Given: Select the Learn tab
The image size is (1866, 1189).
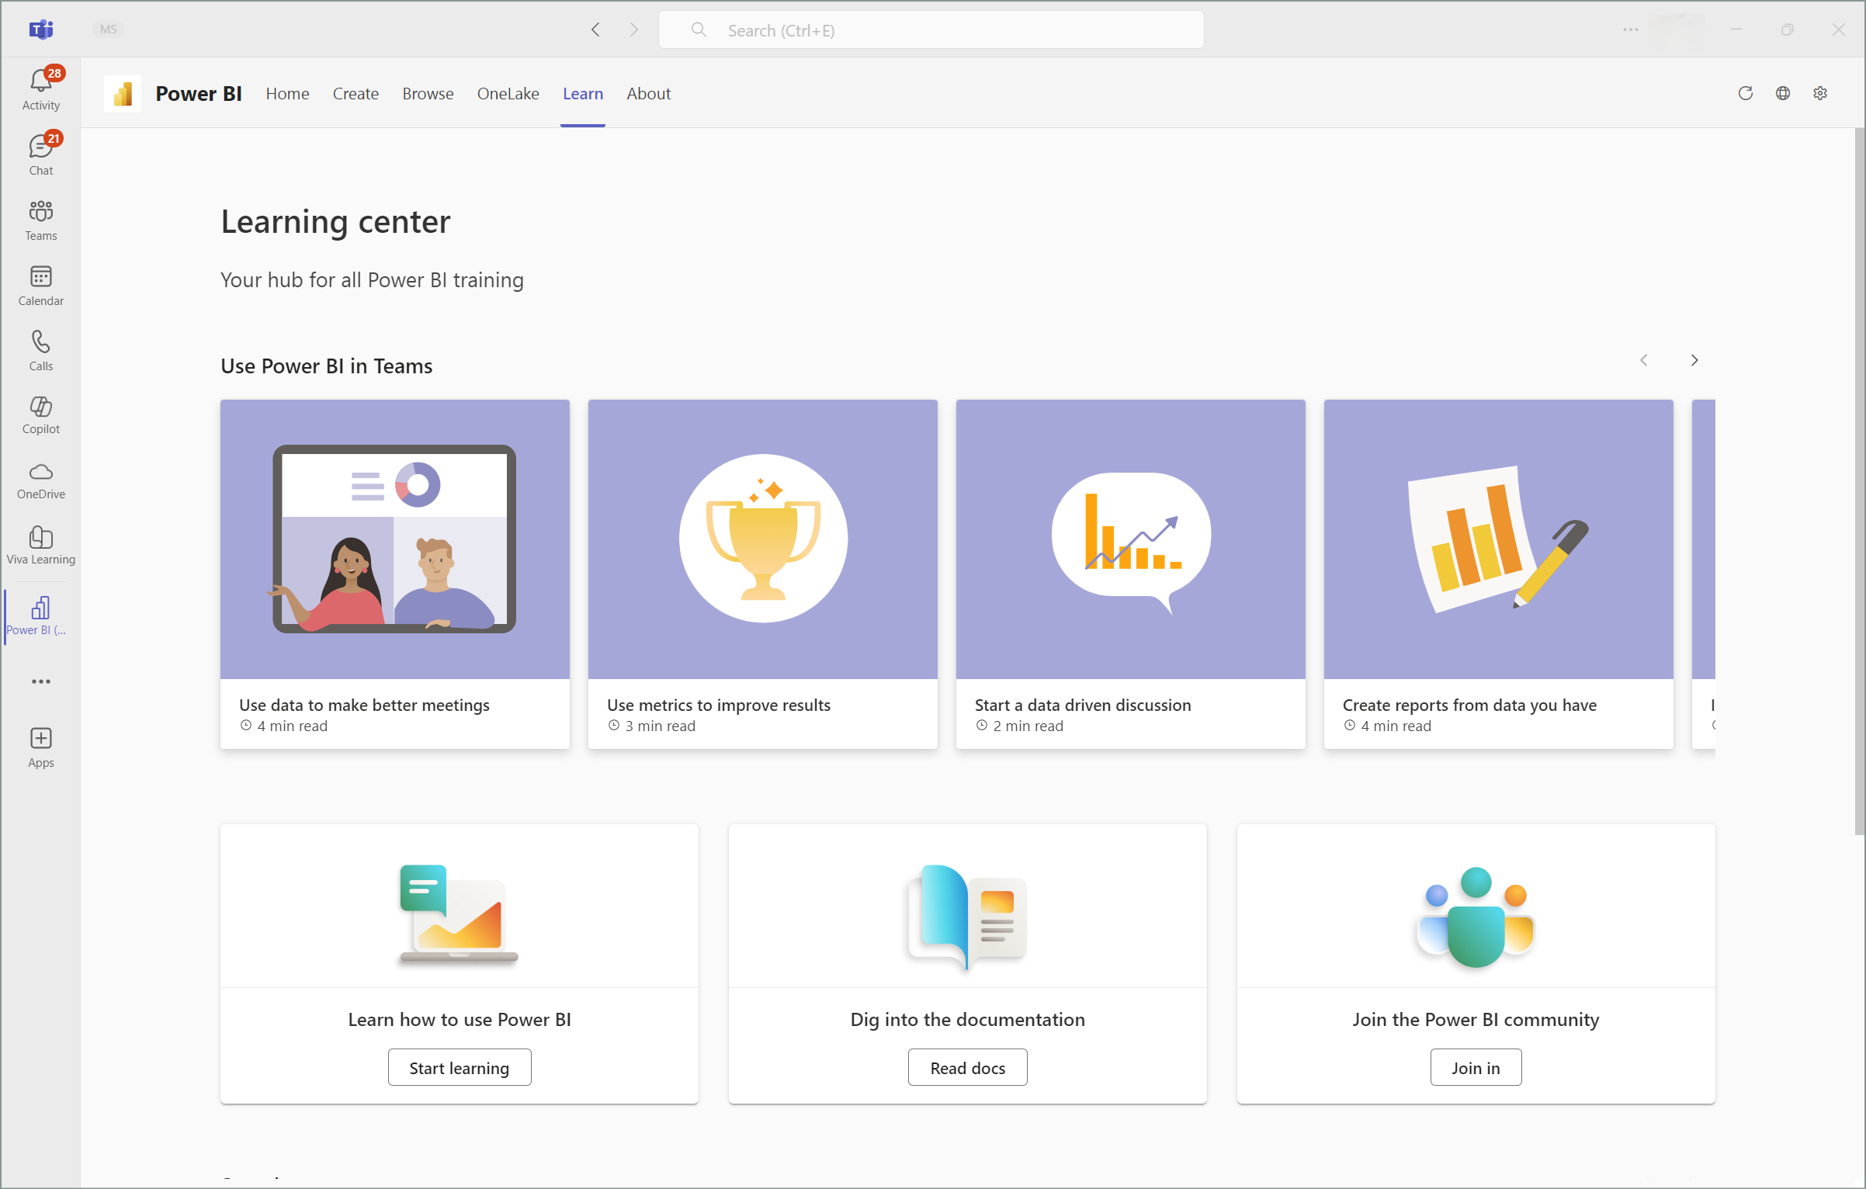Looking at the screenshot, I should [x=583, y=94].
